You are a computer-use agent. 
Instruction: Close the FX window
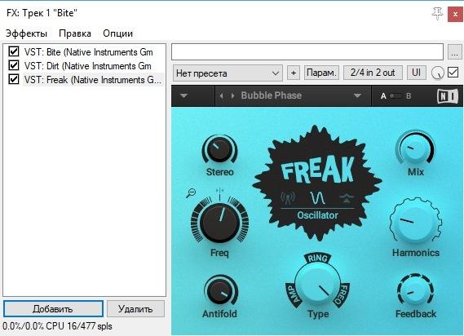tap(455, 14)
